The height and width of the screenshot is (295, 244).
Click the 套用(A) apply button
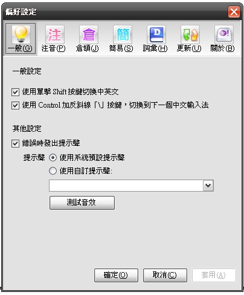click(x=214, y=275)
